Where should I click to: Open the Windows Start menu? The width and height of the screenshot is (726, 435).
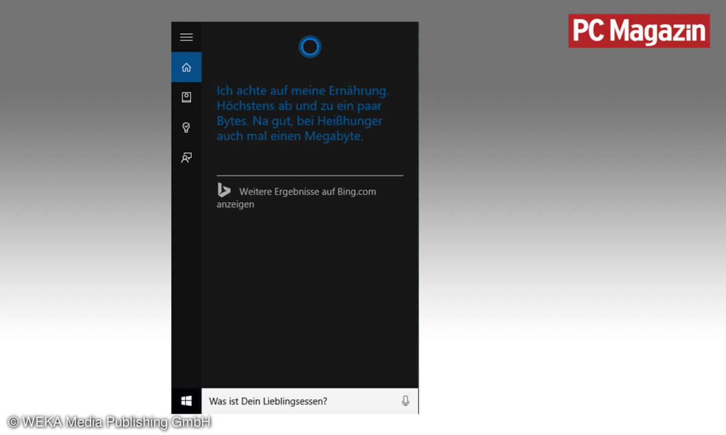(x=186, y=401)
